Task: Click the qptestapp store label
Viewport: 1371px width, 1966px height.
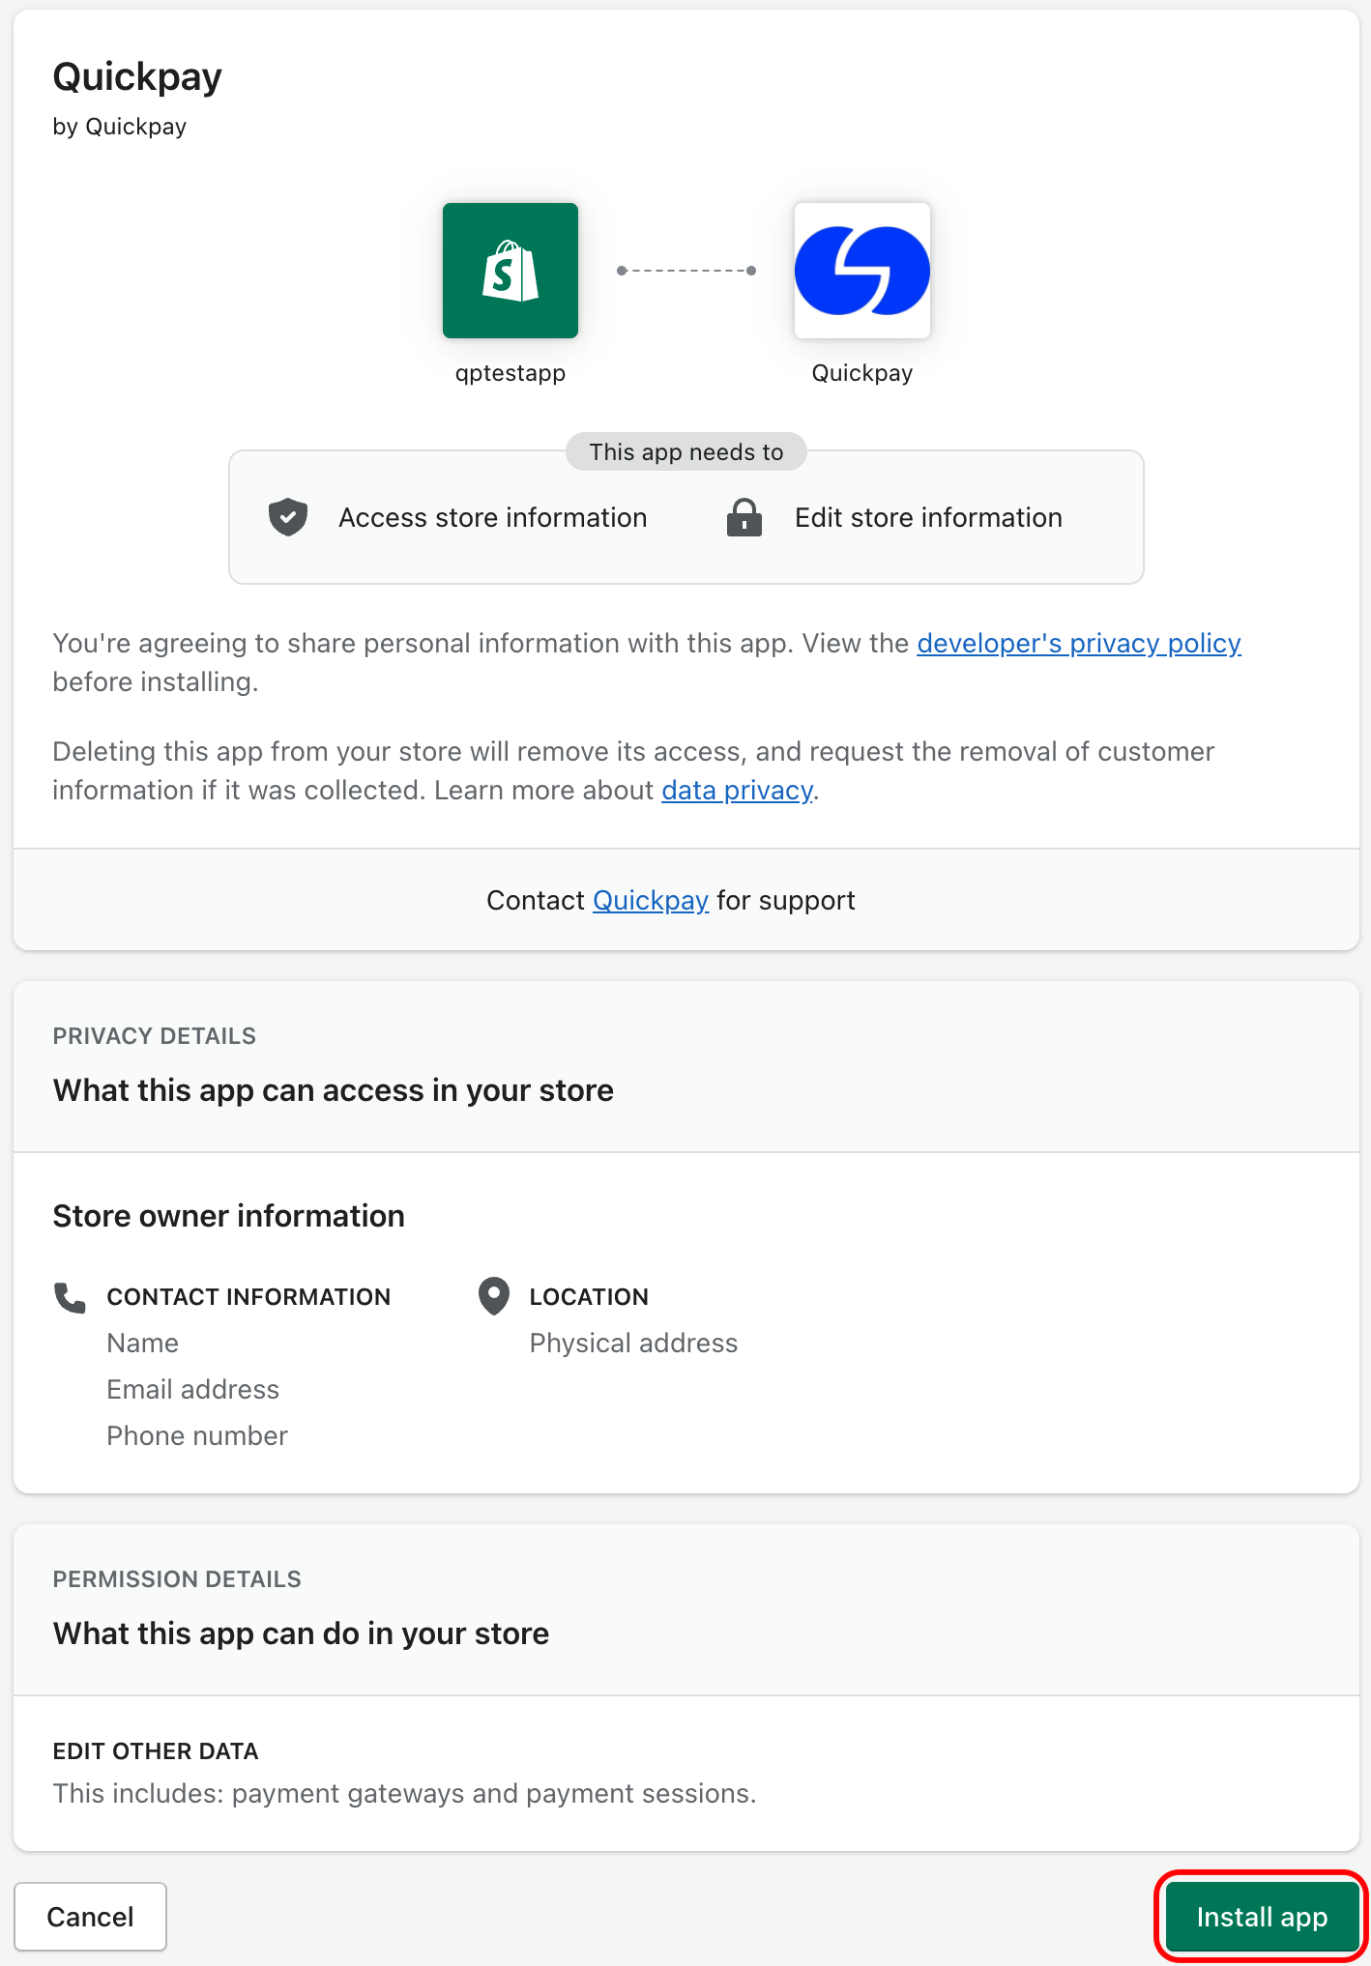Action: tap(510, 373)
